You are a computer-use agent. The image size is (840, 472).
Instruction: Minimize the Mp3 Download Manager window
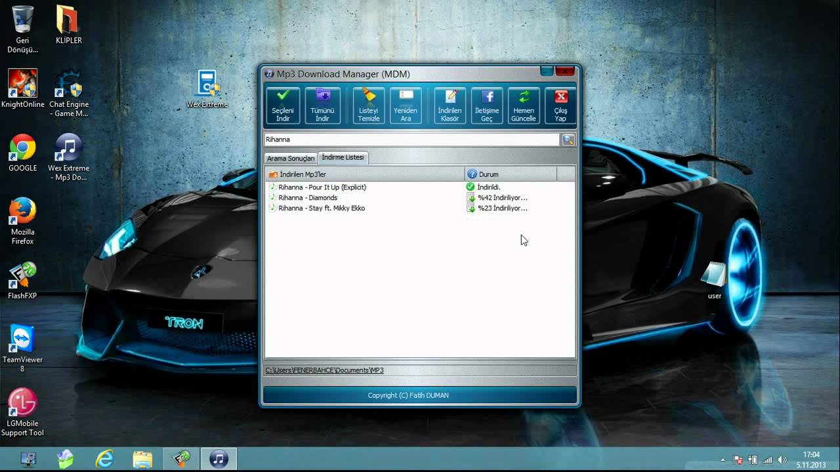coord(547,71)
